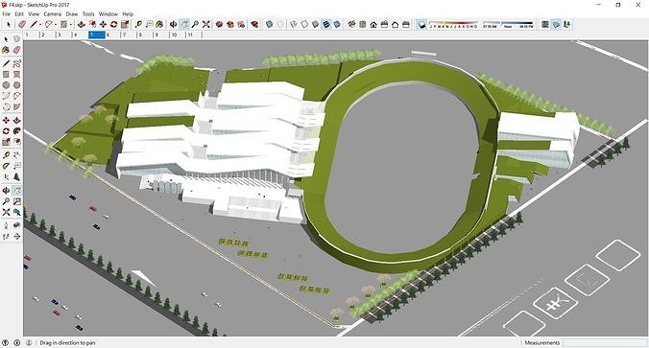The height and width of the screenshot is (348, 649).
Task: Open the File menu
Action: (x=6, y=14)
